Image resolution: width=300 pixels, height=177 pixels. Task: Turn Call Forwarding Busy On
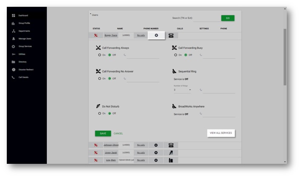pos(175,55)
